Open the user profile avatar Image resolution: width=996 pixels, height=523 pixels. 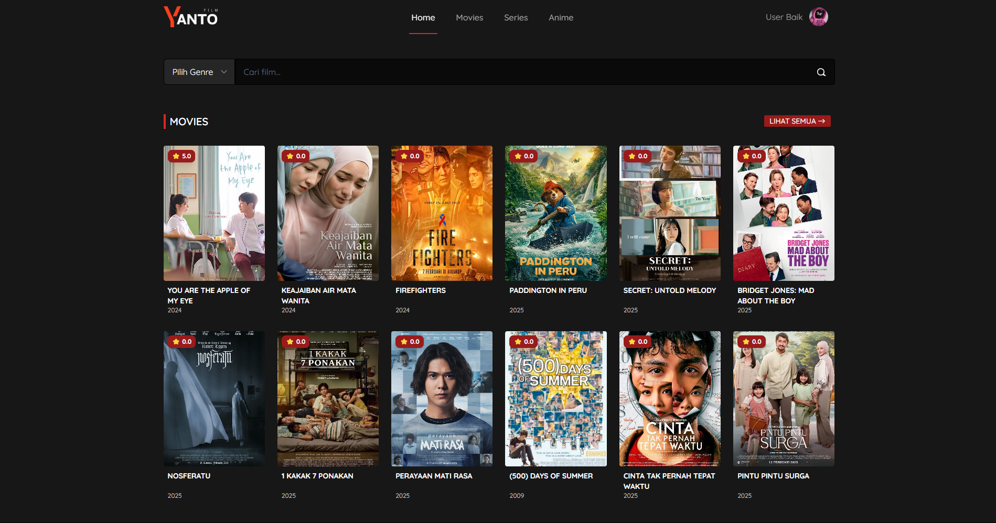[x=818, y=17]
